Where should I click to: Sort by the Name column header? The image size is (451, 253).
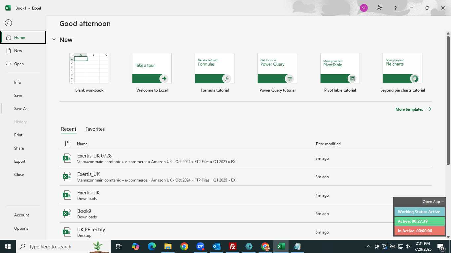point(82,144)
